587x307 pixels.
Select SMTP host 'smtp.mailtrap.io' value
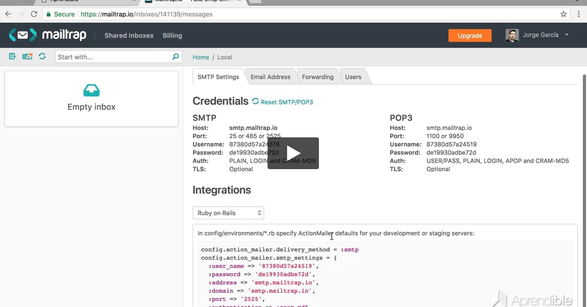253,128
